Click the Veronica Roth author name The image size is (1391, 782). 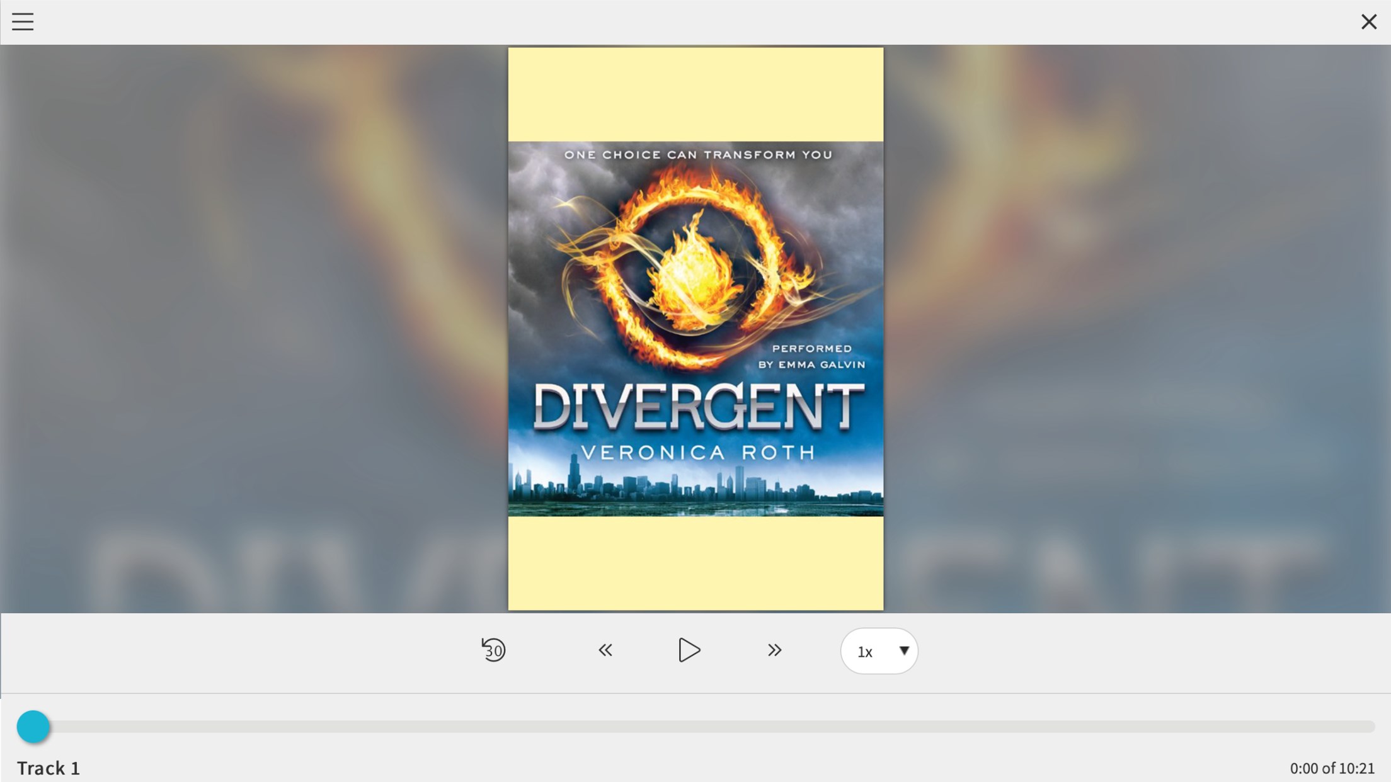[x=697, y=453]
